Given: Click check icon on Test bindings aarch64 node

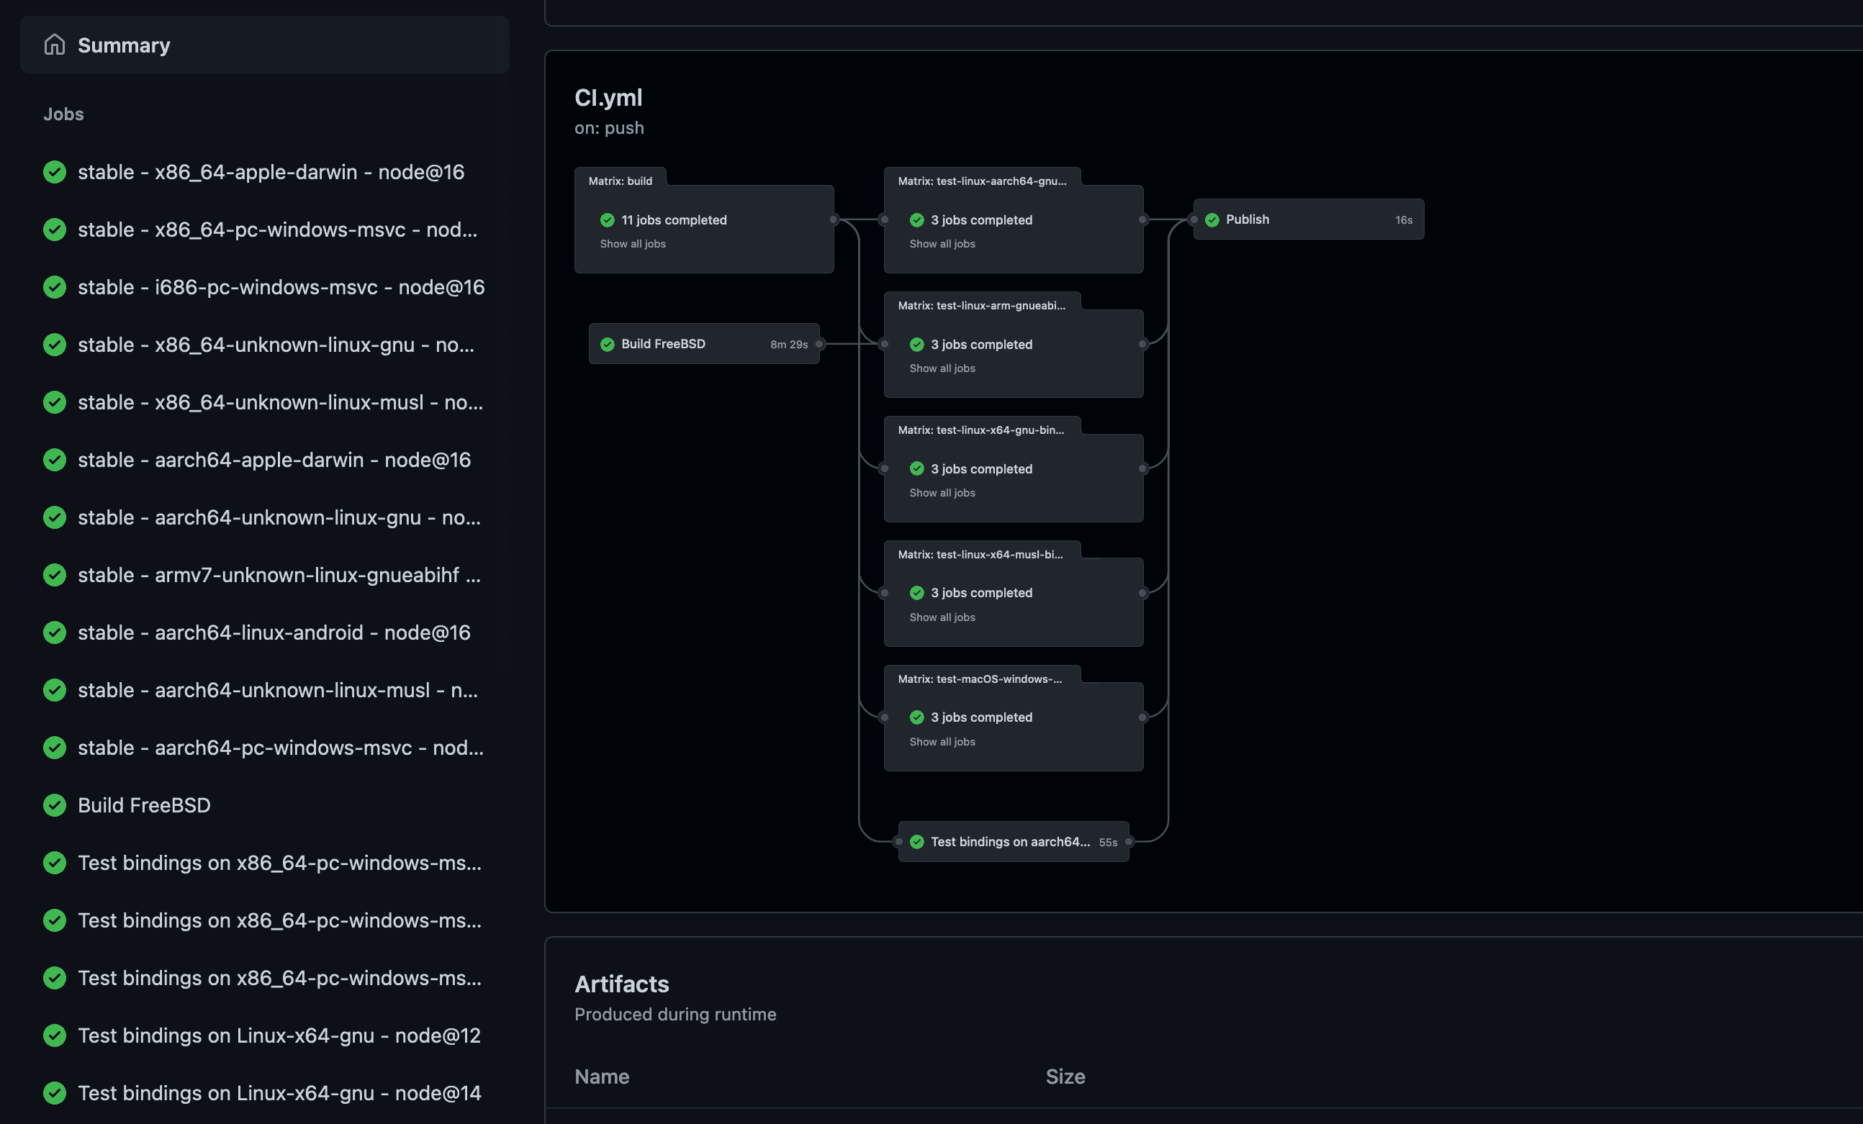Looking at the screenshot, I should pyautogui.click(x=916, y=842).
